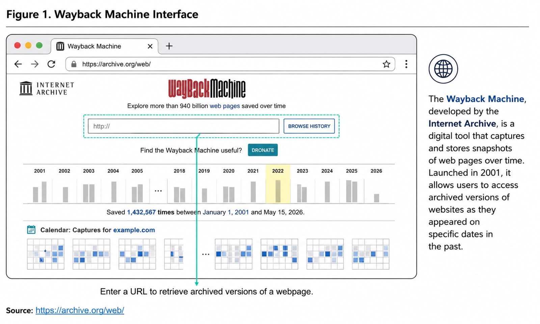
Task: Reload the page with refresh icon
Action: click(x=51, y=64)
